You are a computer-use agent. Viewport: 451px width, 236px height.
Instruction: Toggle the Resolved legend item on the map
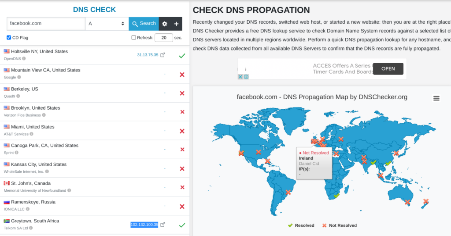[301, 225]
